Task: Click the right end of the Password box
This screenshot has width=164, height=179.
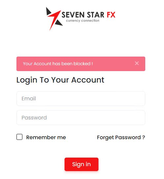Action: [139, 117]
